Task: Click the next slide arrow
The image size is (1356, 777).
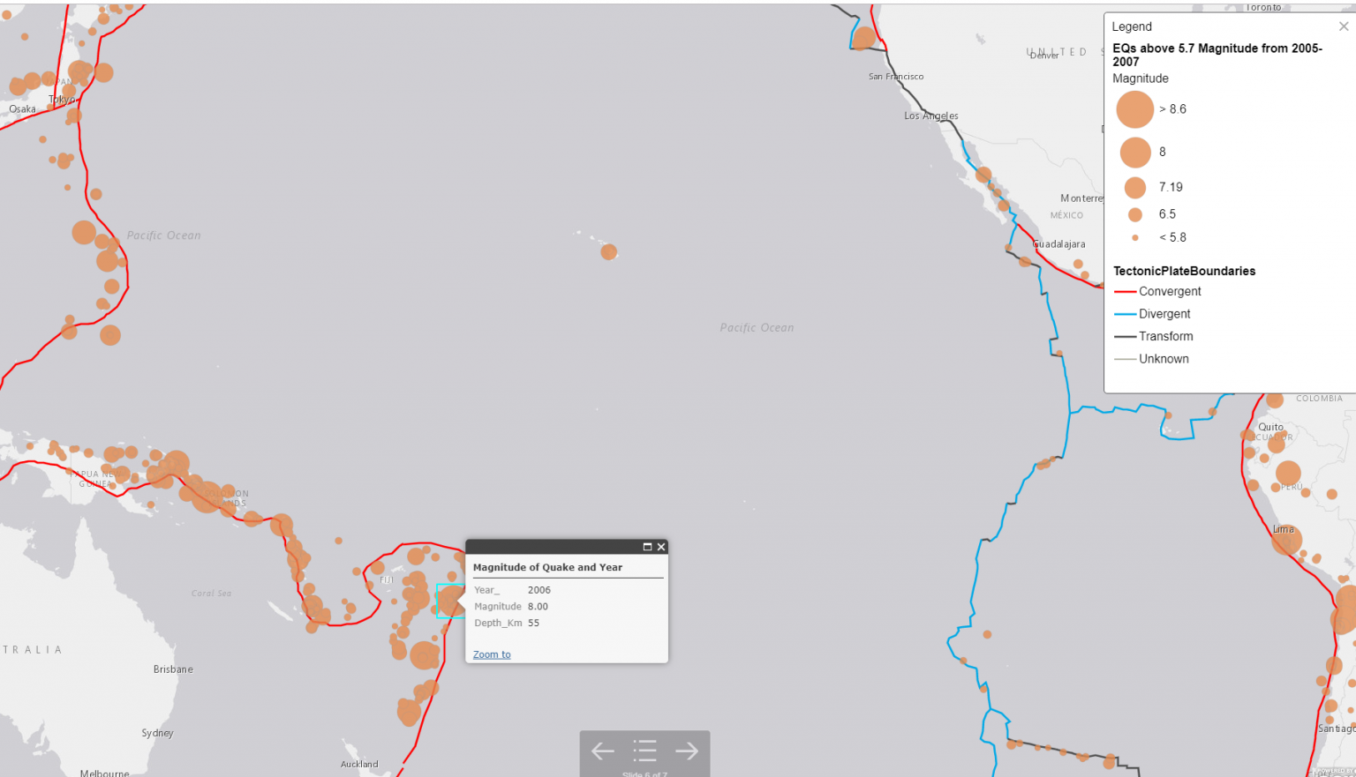Action: pyautogui.click(x=687, y=751)
